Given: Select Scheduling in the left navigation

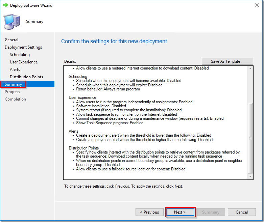Looking at the screenshot, I should [x=20, y=55].
